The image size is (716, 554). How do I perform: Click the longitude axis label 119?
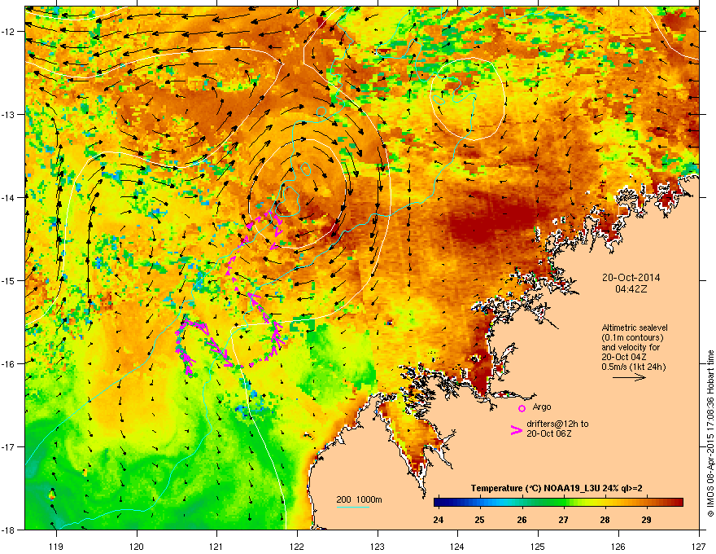[x=56, y=546]
